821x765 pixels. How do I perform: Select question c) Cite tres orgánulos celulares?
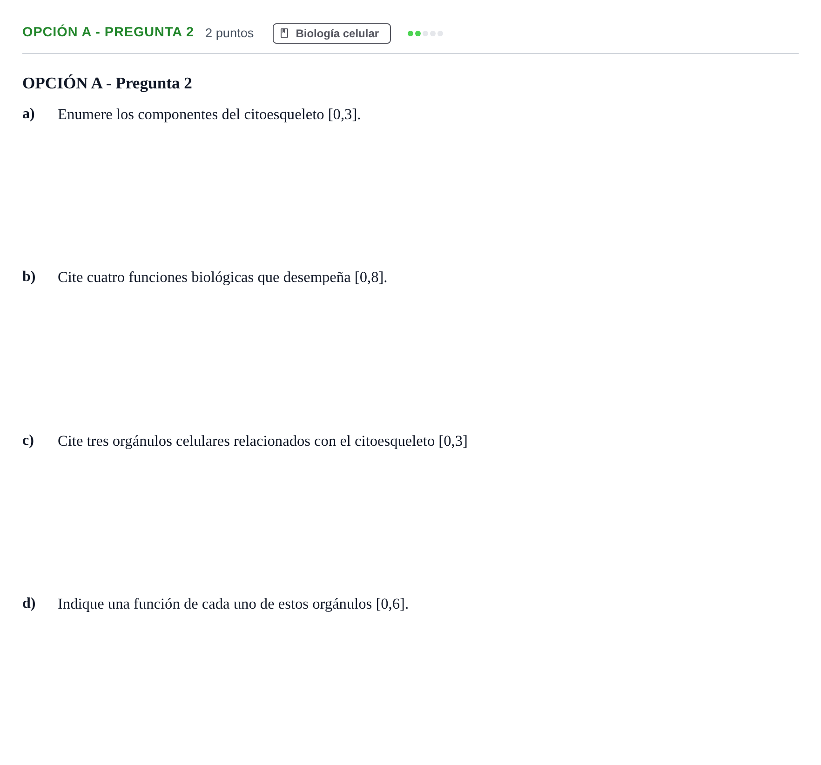point(262,441)
